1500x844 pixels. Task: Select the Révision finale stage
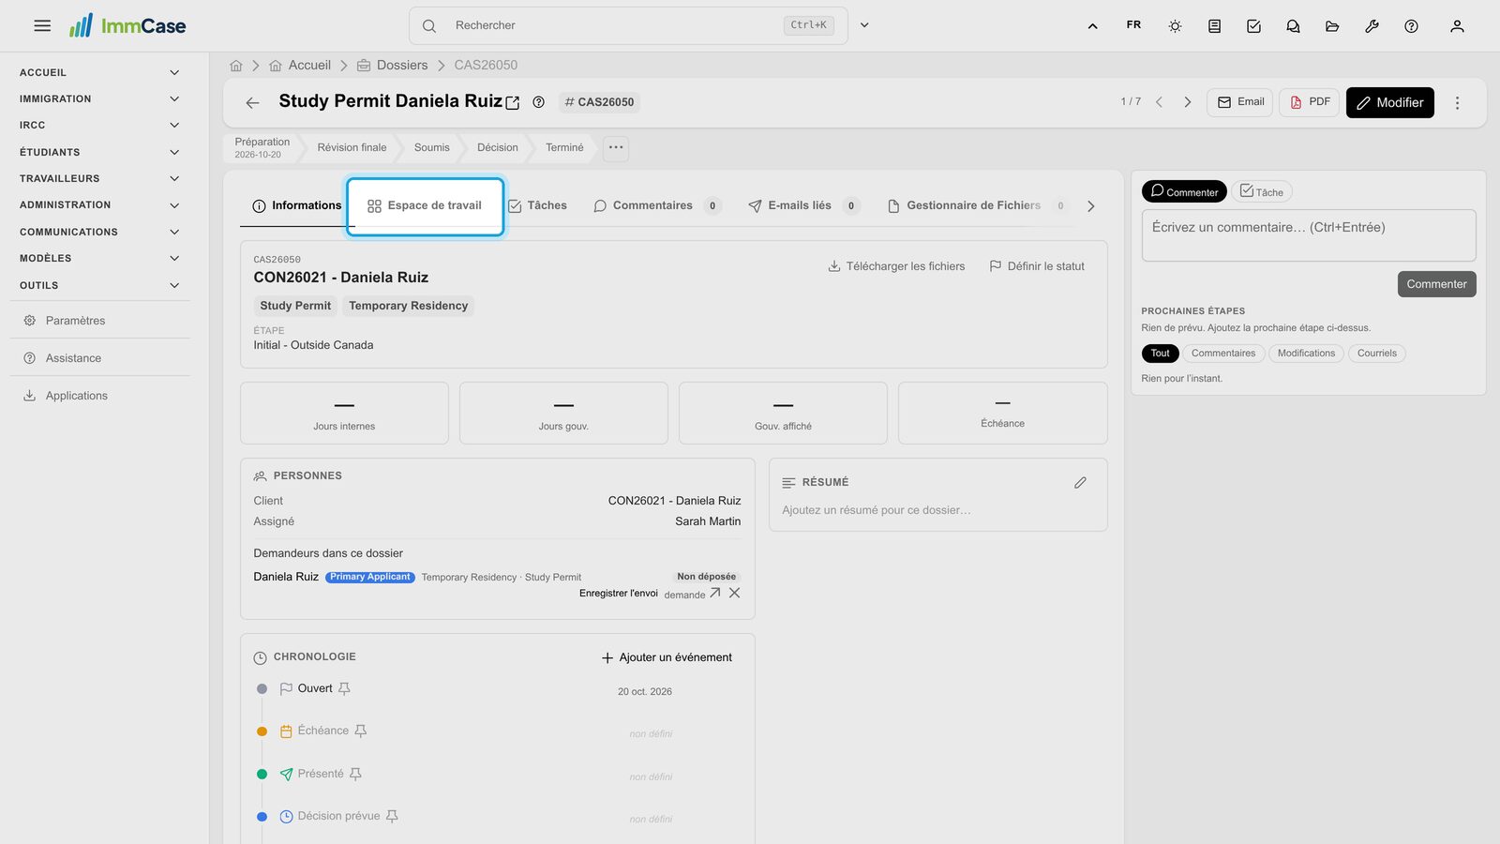tap(352, 147)
